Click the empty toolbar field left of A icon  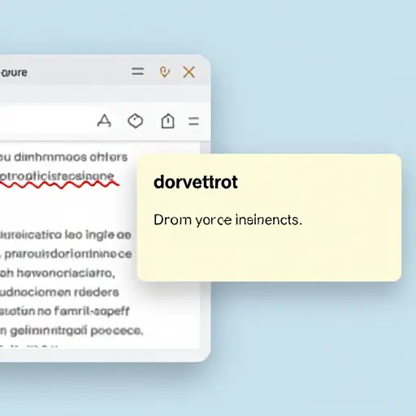(x=46, y=121)
